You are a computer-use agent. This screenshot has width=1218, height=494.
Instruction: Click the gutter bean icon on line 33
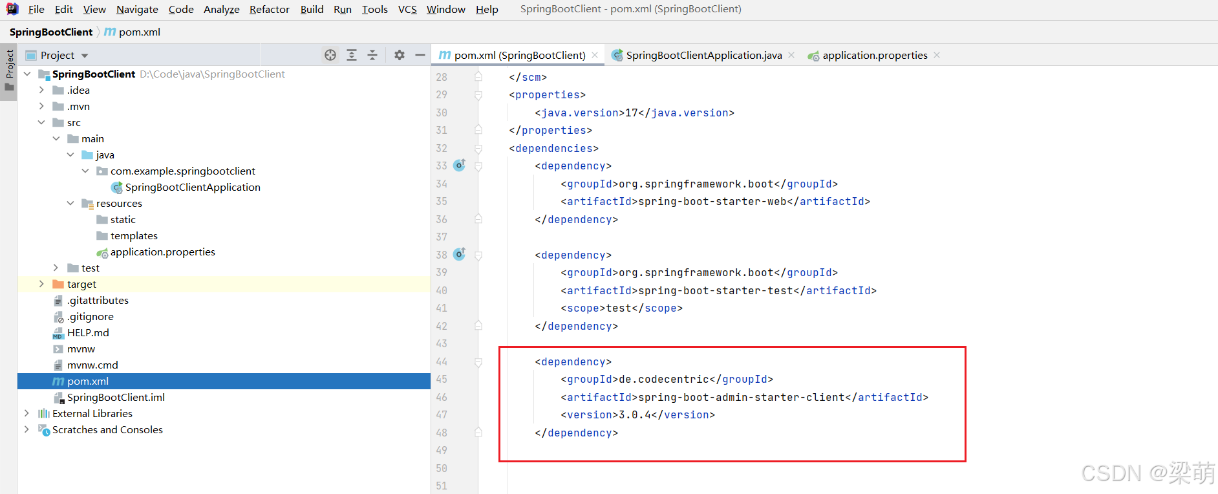[459, 166]
